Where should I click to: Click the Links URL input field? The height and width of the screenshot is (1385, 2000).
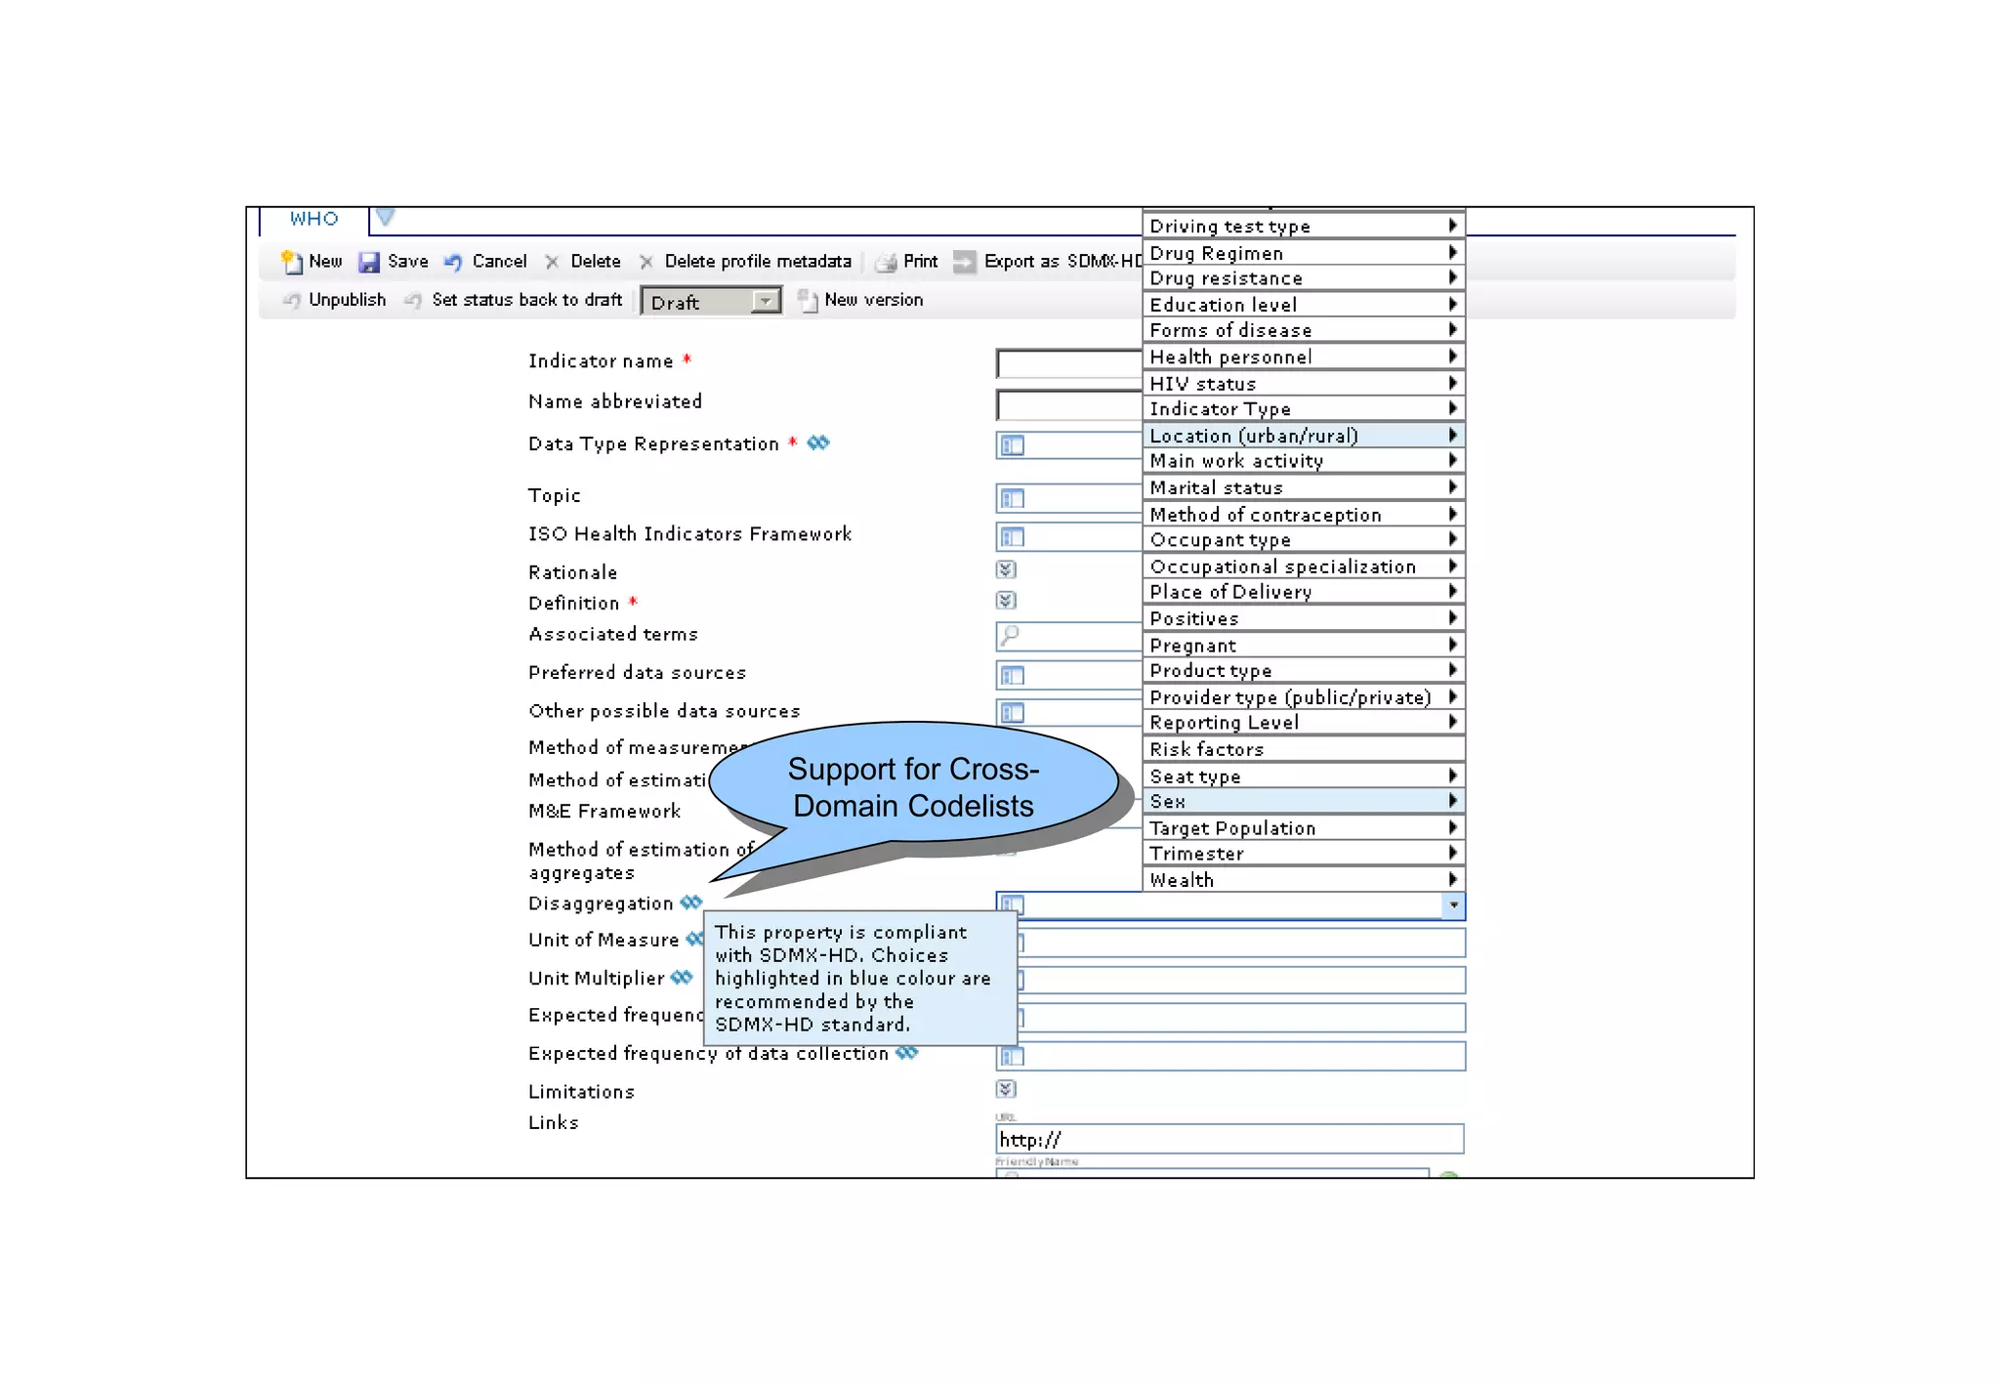1229,1140
